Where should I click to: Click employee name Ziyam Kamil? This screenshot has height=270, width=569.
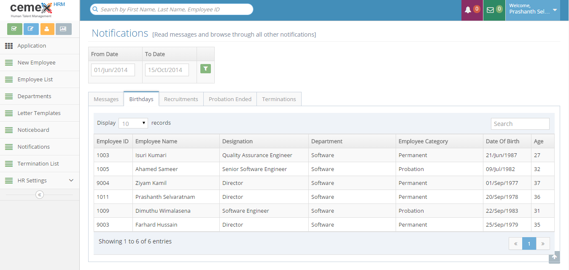pos(151,183)
